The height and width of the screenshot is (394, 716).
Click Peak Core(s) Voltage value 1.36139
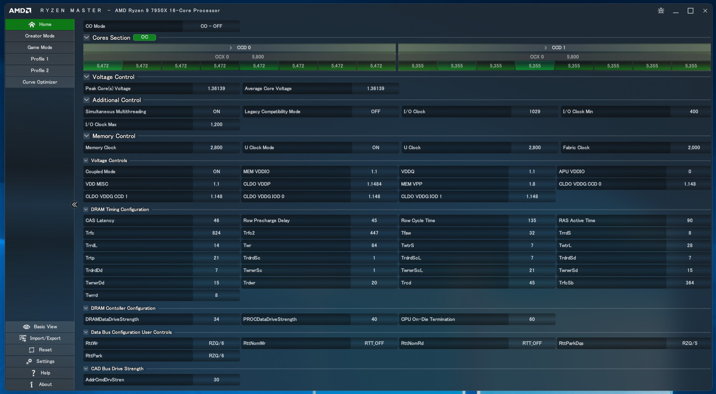click(217, 89)
